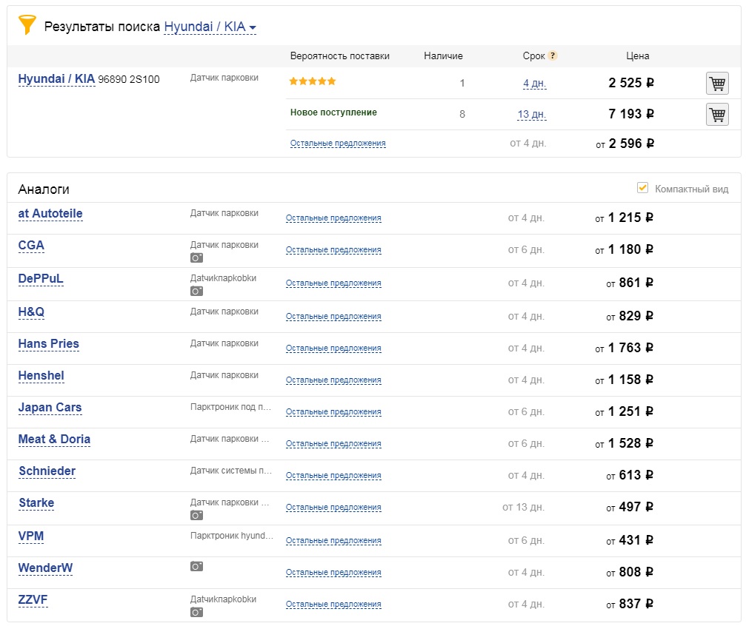Viewport: 746px width, 626px height.
Task: Show the Starke photo camera icon
Action: pos(196,515)
